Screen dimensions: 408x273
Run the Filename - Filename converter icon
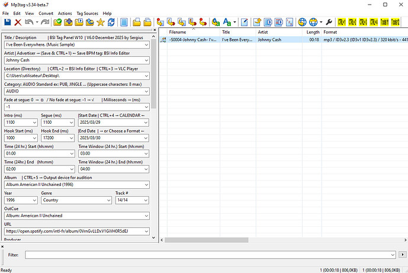click(x=182, y=23)
